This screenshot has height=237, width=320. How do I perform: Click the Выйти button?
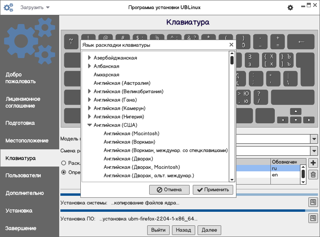point(158,230)
